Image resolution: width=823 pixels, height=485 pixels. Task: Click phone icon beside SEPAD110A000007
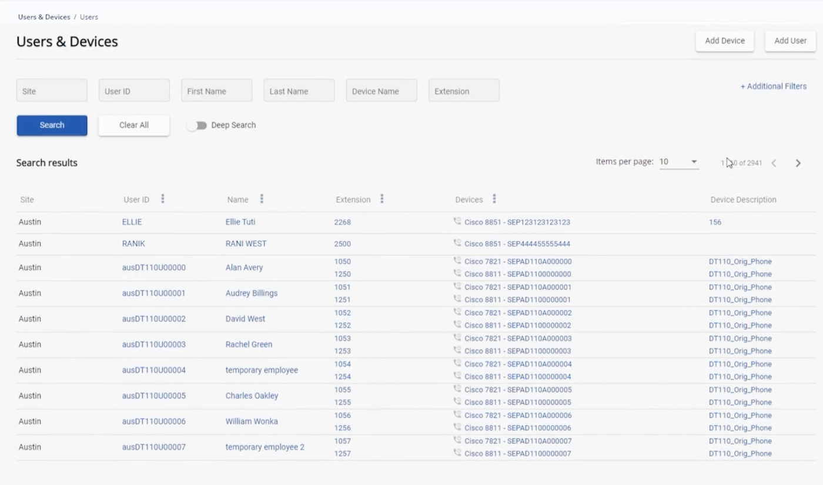457,440
